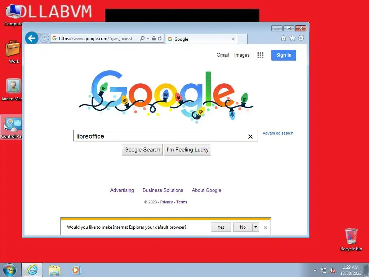Open the Advertising link
This screenshot has width=369, height=277.
point(122,190)
